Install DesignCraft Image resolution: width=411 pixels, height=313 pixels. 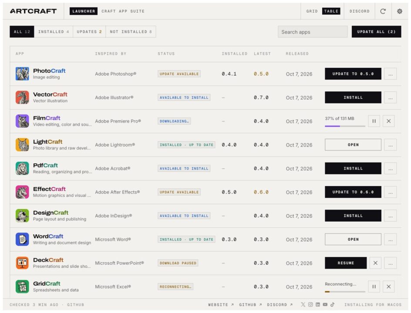click(x=353, y=216)
